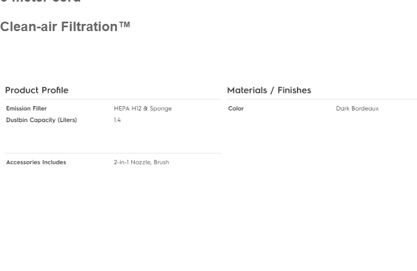Click the Dustbin Capacity (Liters) label
The width and height of the screenshot is (417, 271).
point(42,120)
